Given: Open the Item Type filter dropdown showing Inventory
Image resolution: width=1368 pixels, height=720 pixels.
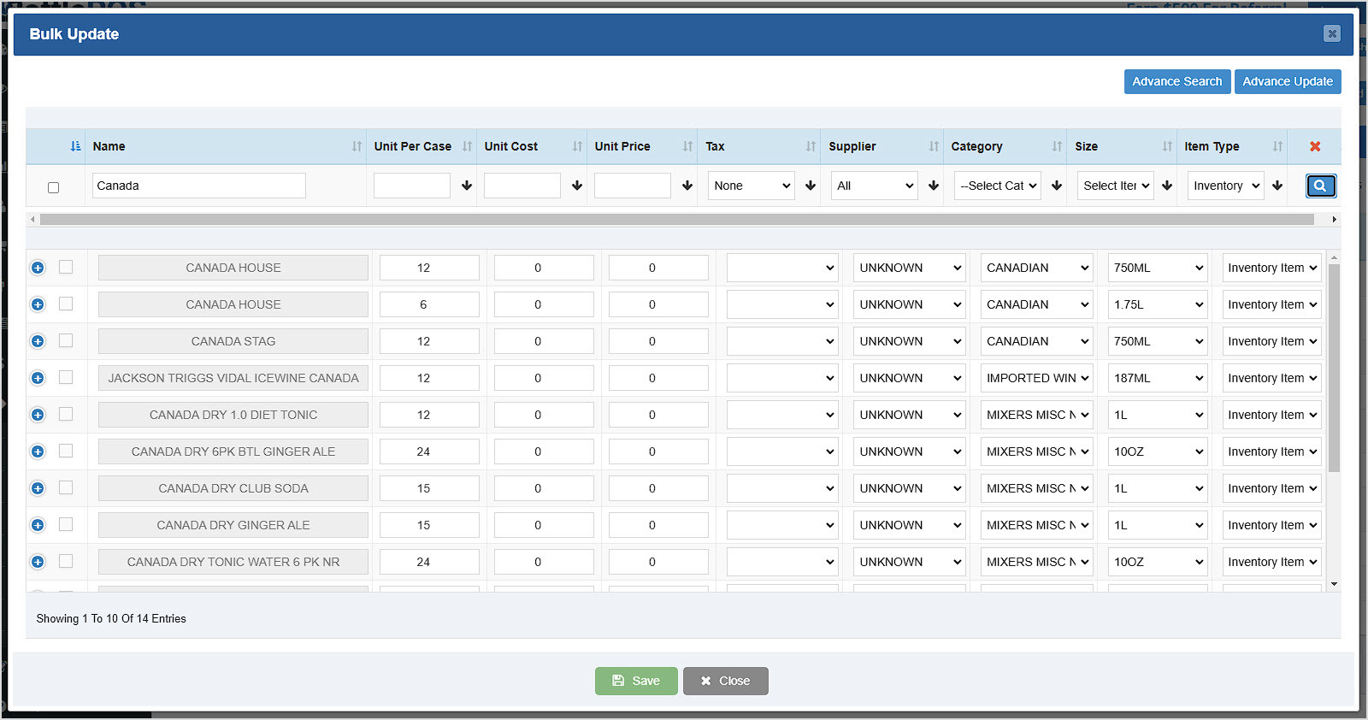Looking at the screenshot, I should (1226, 186).
